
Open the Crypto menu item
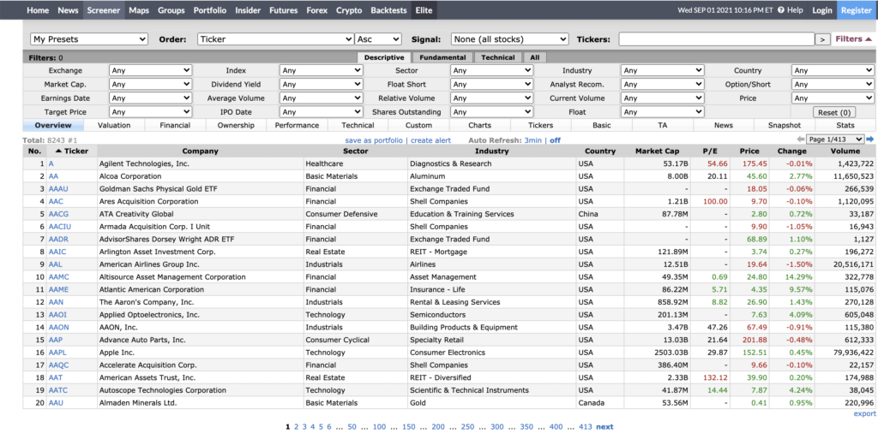click(349, 10)
